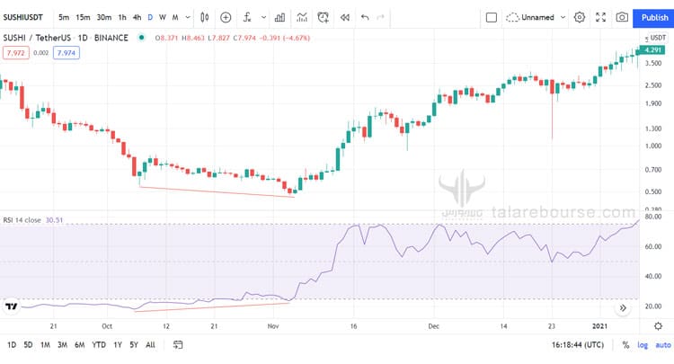Take a snapshot with camera icon
The height and width of the screenshot is (364, 674).
(x=622, y=18)
